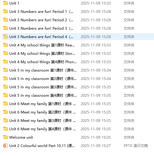This screenshot has height=156, width=154.
Task: Select Unit 5 In my classroom 第4课时 folder name
Action: coord(43,96)
